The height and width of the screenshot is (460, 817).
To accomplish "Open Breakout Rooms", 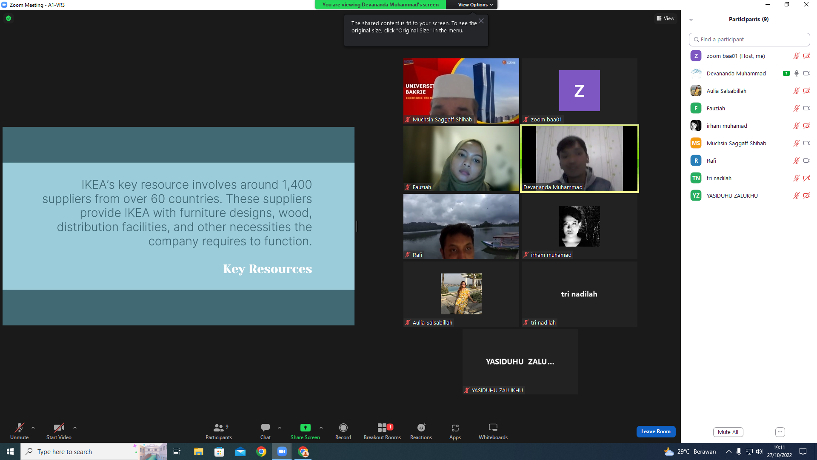I will (382, 431).
